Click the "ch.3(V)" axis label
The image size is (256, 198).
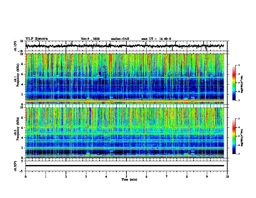pos(16,166)
